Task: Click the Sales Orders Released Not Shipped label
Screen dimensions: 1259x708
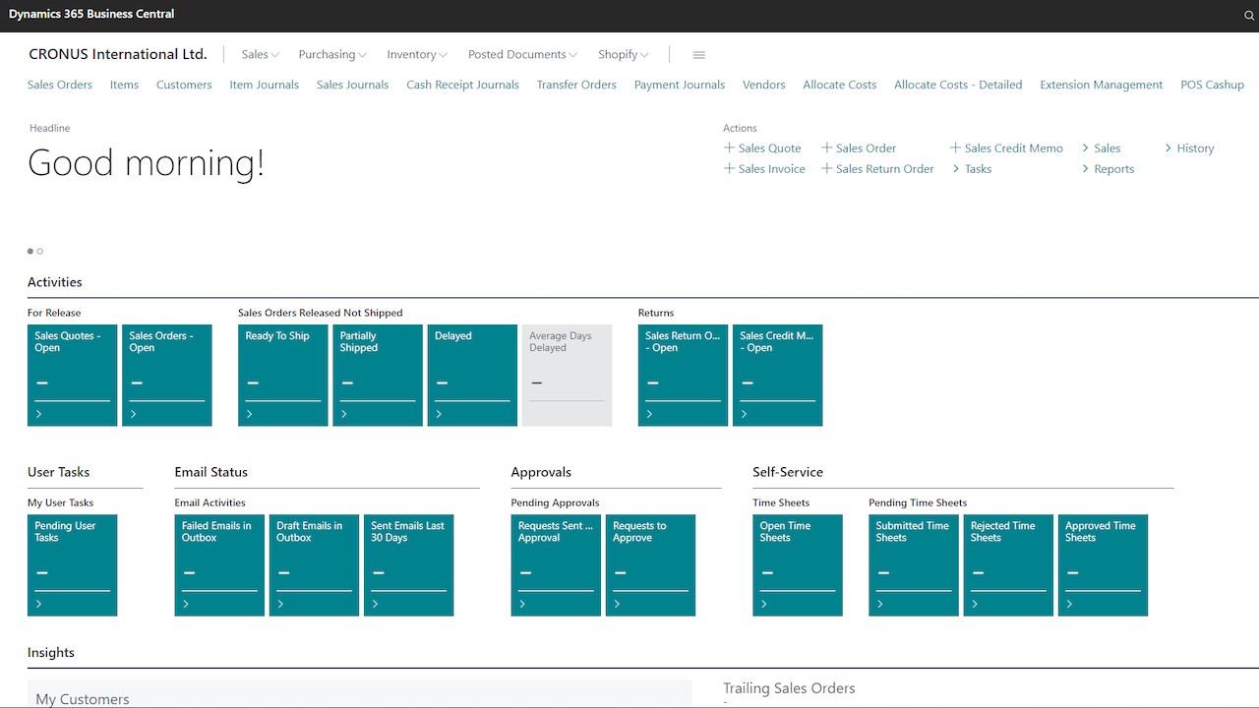Action: [x=321, y=313]
